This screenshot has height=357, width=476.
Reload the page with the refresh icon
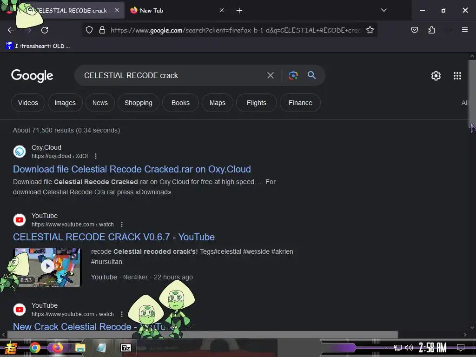click(x=45, y=30)
